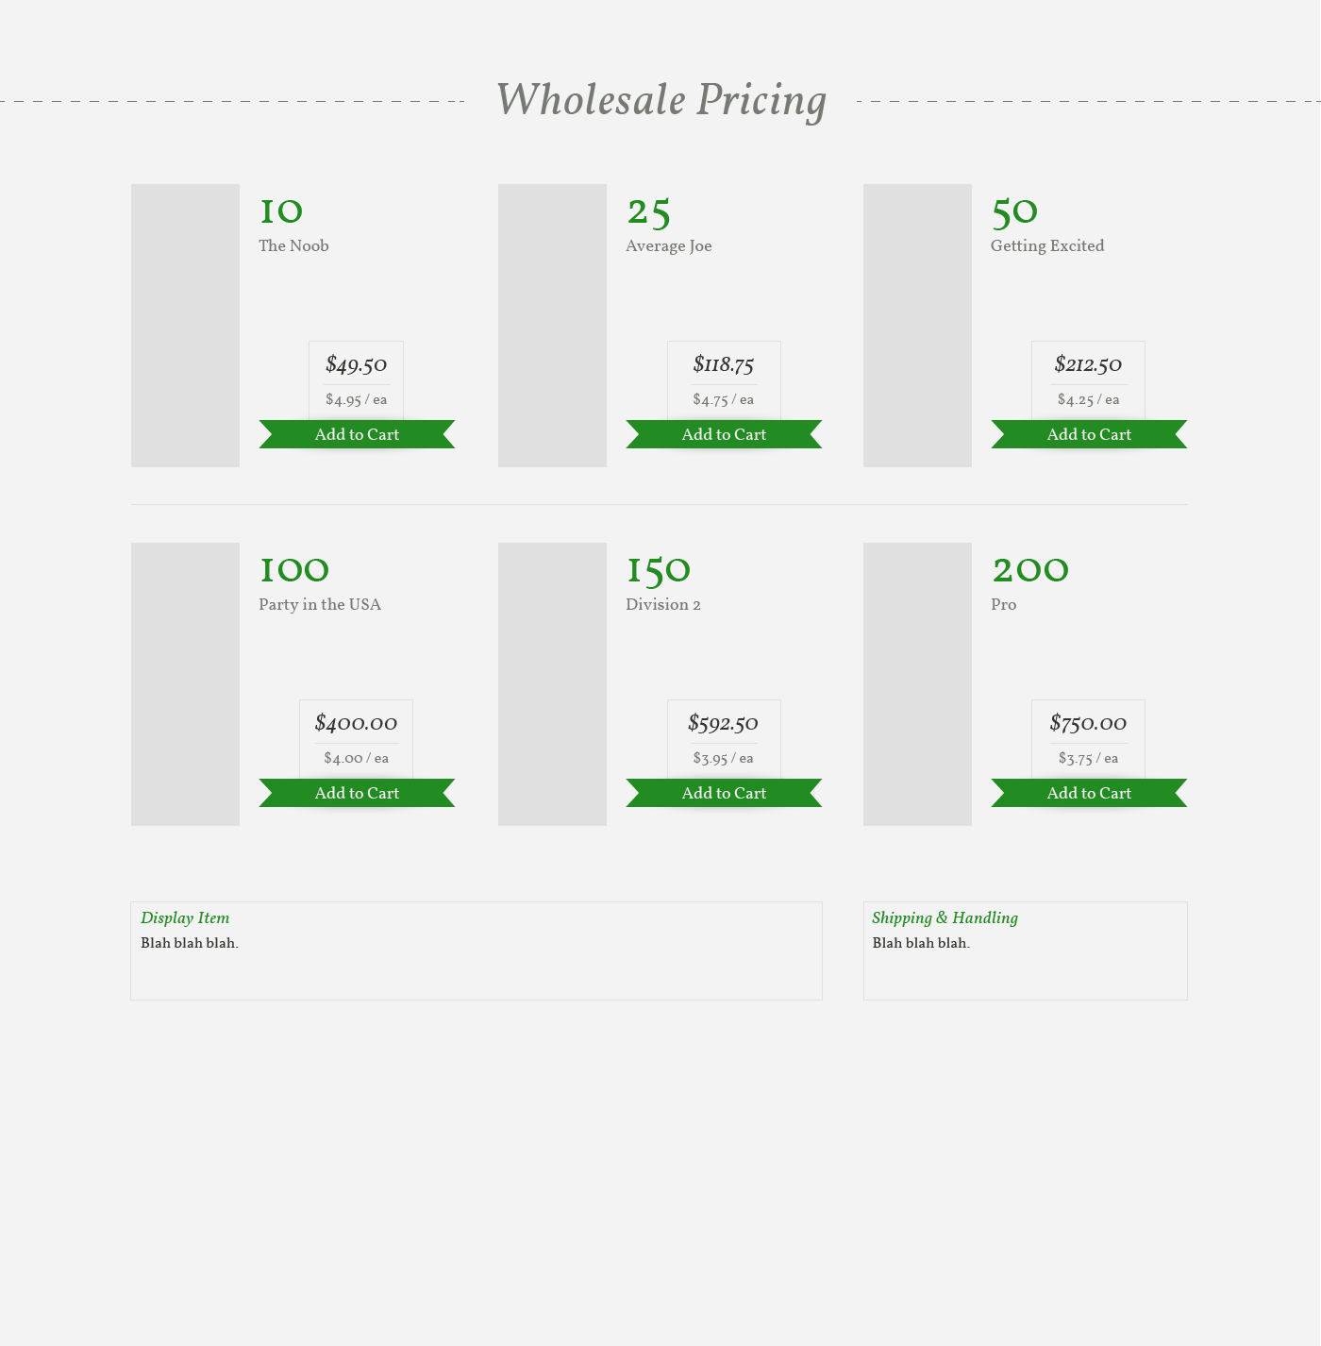This screenshot has width=1321, height=1346.
Task: Add the 25-pack Average Joe to cart
Action: coord(724,434)
